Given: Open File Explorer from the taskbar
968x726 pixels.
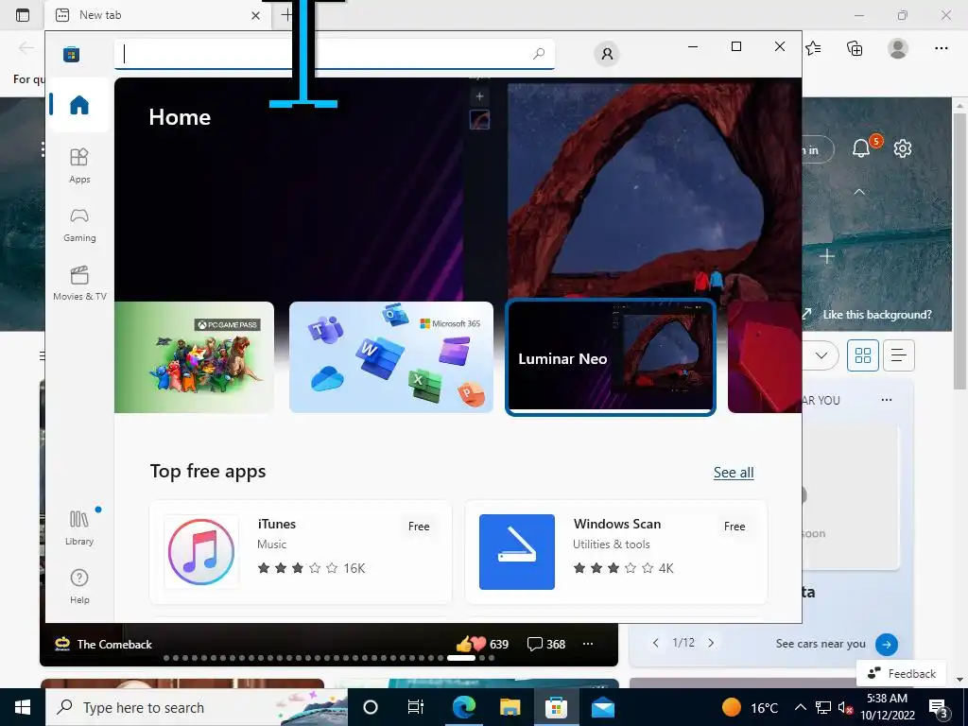Looking at the screenshot, I should pyautogui.click(x=510, y=707).
